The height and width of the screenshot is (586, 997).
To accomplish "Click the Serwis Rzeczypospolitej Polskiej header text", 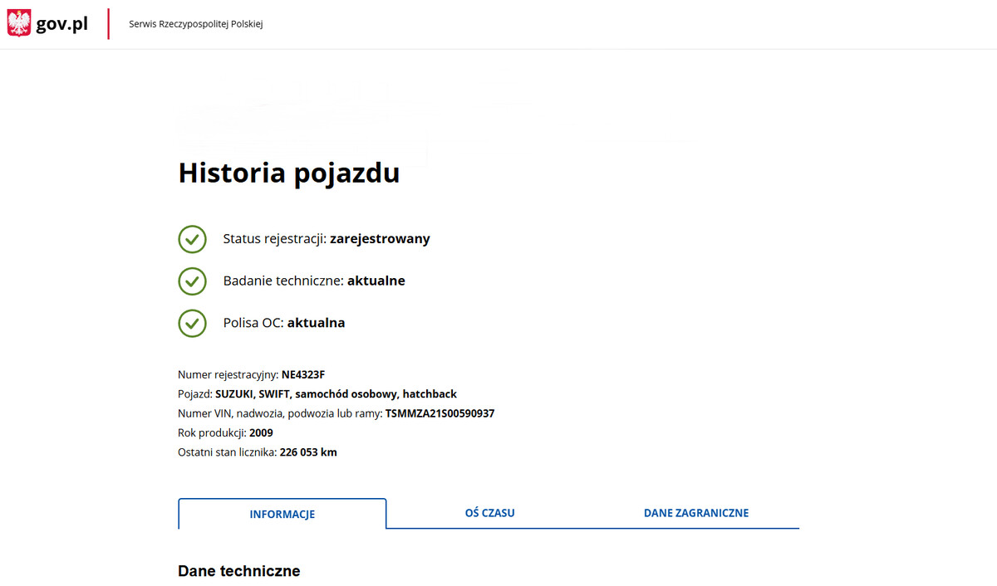I will (195, 24).
